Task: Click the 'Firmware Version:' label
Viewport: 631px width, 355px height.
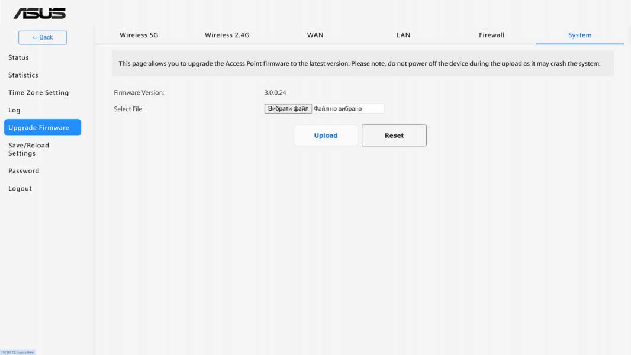Action: [x=139, y=92]
